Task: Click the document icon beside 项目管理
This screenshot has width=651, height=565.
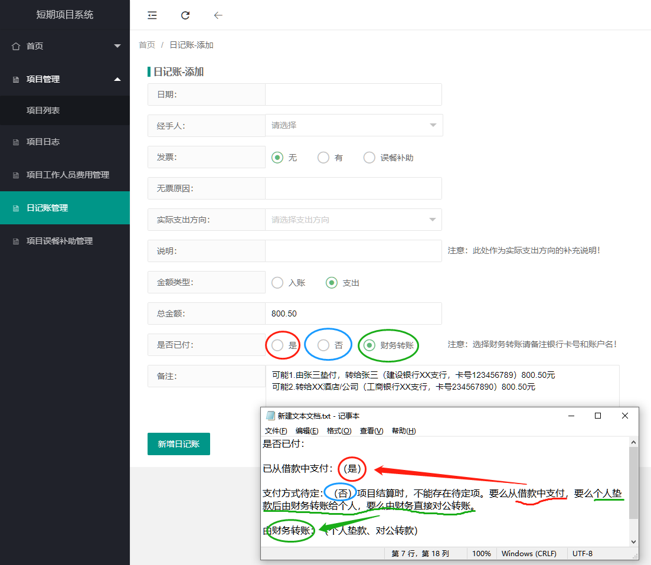Action: point(16,79)
